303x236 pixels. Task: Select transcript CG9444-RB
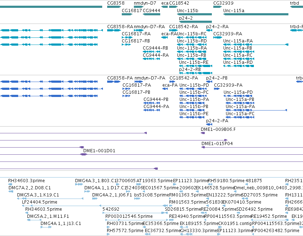(155, 48)
